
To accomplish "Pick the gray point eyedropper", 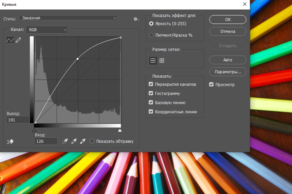I will (74, 141).
